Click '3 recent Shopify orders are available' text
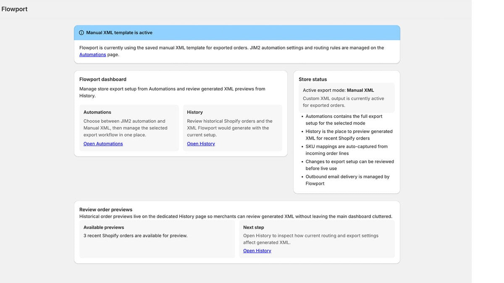The image size is (504, 283). click(x=136, y=236)
